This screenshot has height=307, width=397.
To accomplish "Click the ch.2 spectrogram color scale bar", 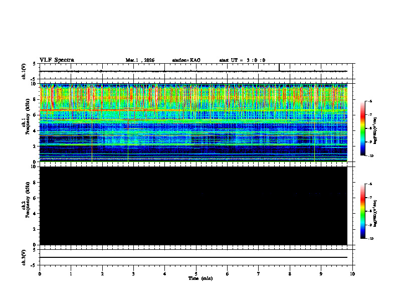I will click(363, 211).
